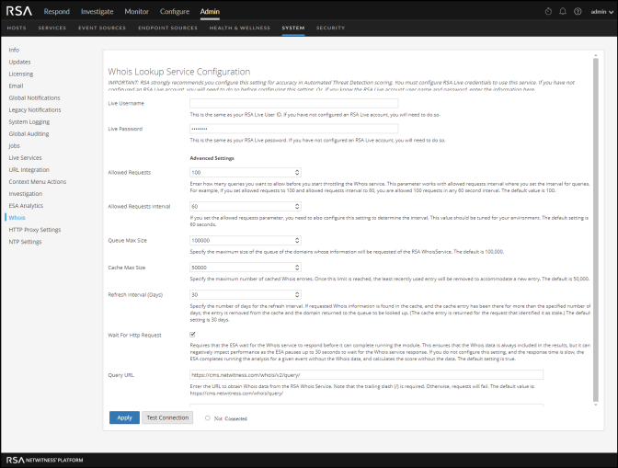Open HTTP Proxy Settings in the sidebar

(35, 230)
